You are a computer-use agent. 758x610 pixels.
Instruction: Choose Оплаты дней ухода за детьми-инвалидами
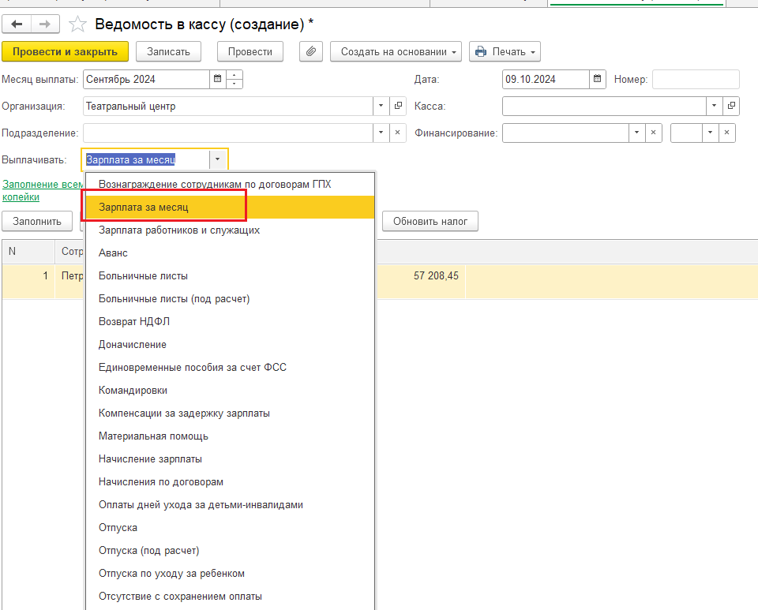pyautogui.click(x=230, y=505)
